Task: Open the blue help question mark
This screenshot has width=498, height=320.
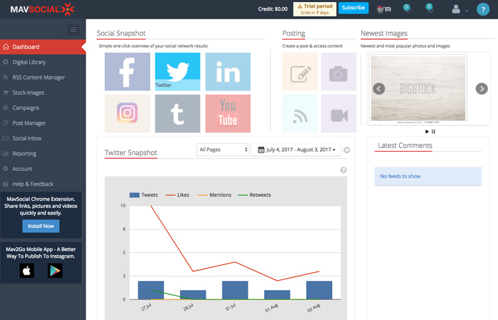Action: (483, 9)
